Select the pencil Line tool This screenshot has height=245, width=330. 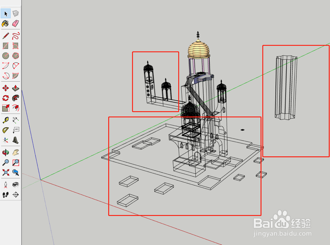tap(6, 36)
